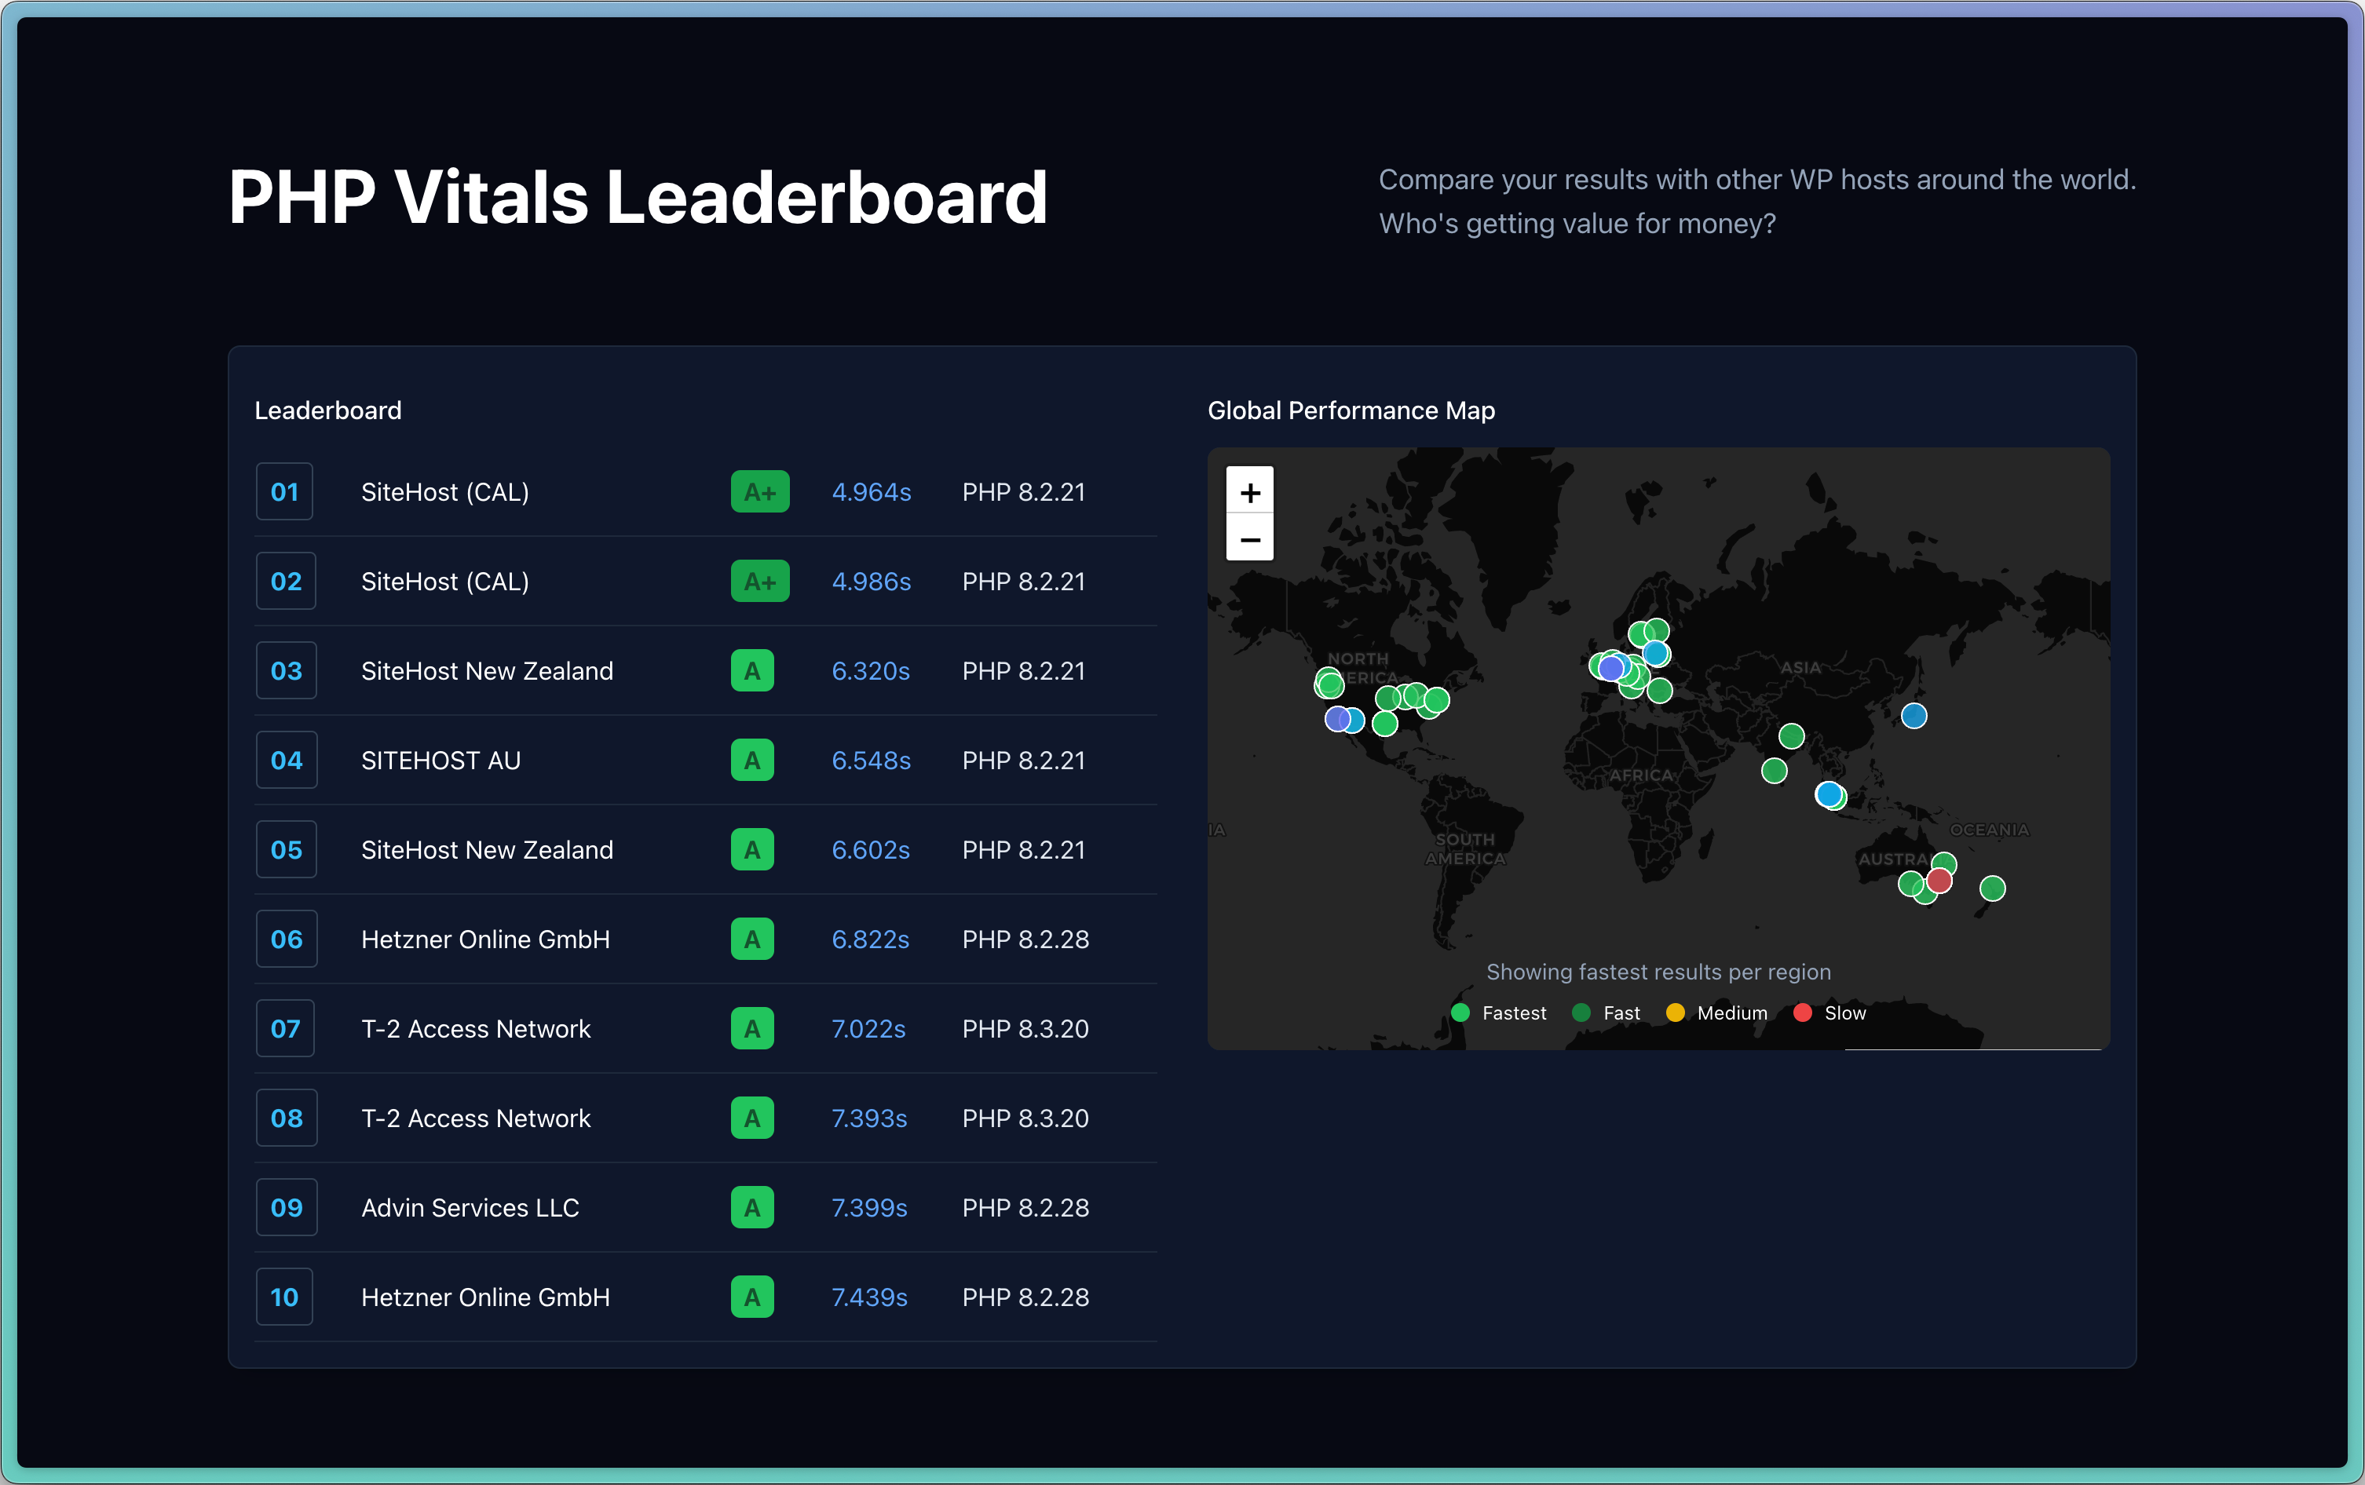Click the blue marker in Southeast Asia

point(1828,793)
